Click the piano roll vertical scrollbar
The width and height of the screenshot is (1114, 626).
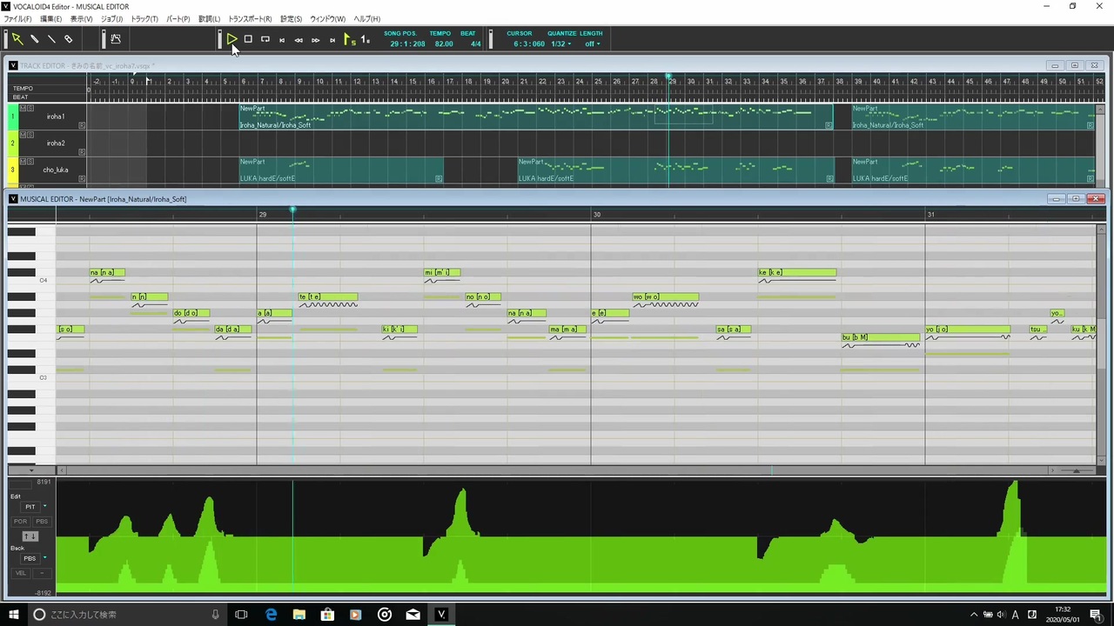click(x=1101, y=343)
